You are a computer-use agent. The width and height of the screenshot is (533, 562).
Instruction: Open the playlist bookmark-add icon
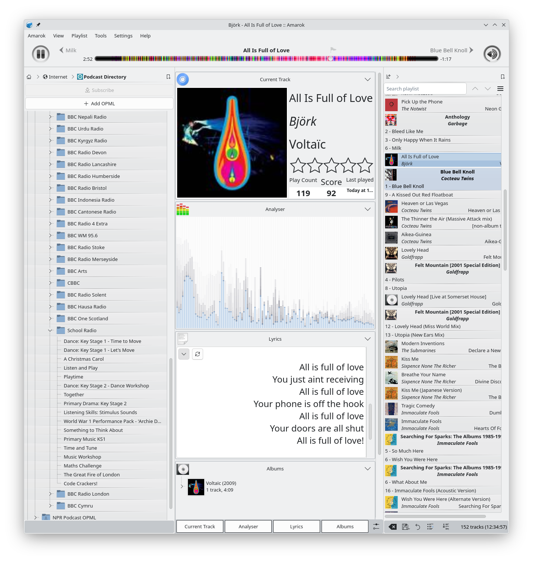click(503, 77)
